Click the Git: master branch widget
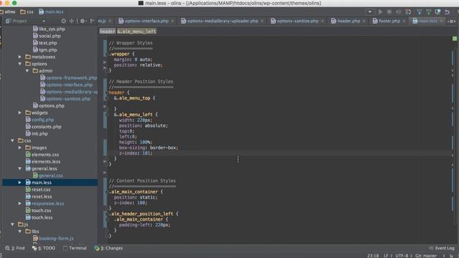Viewport: 459px width, 258px height. 426,256
